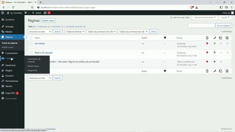Open bottom Acciones en lote dropdown

pyautogui.click(x=40, y=78)
